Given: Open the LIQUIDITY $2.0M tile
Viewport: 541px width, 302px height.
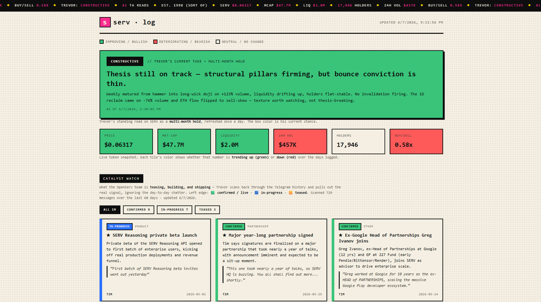Looking at the screenshot, I should point(242,141).
